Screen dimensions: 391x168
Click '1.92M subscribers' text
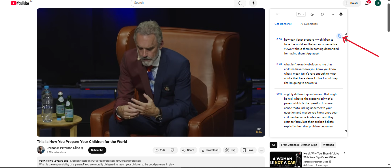(x=57, y=152)
